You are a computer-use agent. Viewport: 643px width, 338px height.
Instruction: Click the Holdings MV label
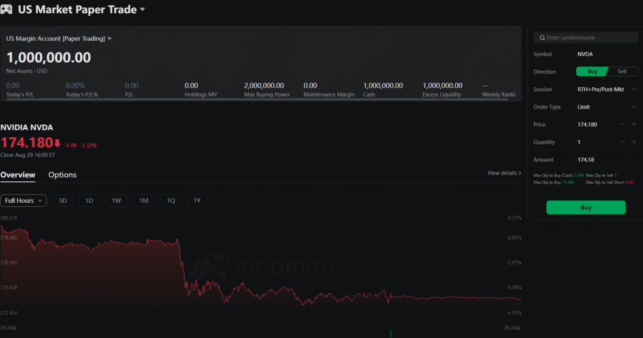[200, 95]
